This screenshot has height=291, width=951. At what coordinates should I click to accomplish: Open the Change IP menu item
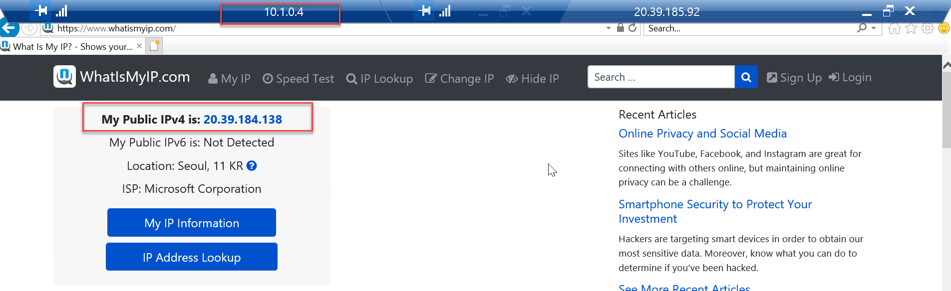pyautogui.click(x=459, y=79)
